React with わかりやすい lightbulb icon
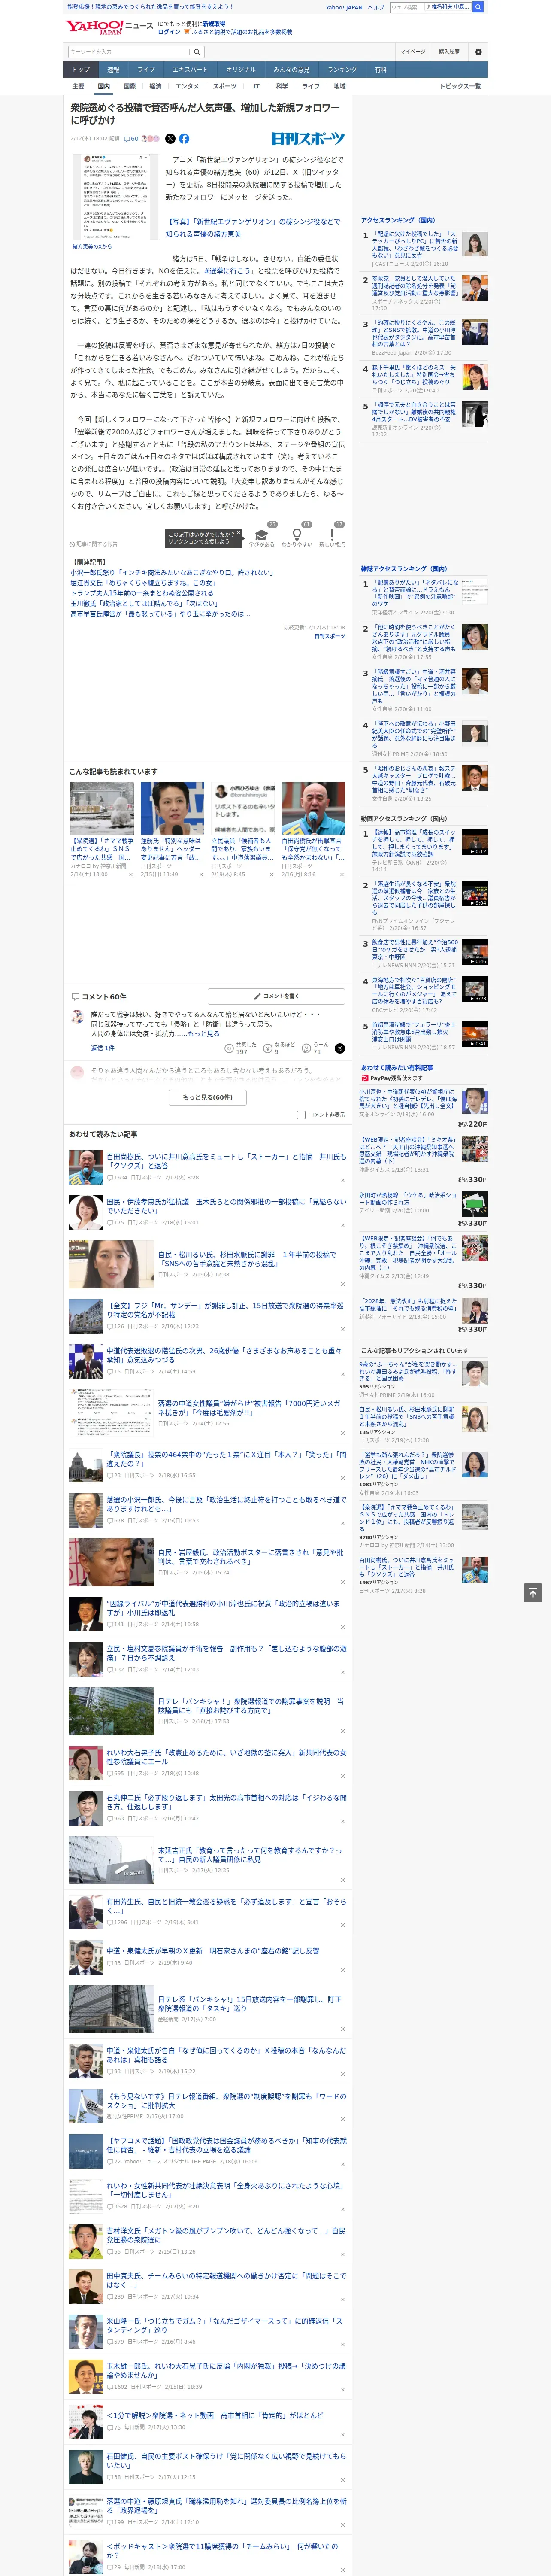Screen dimensions: 551x2576 (297, 535)
